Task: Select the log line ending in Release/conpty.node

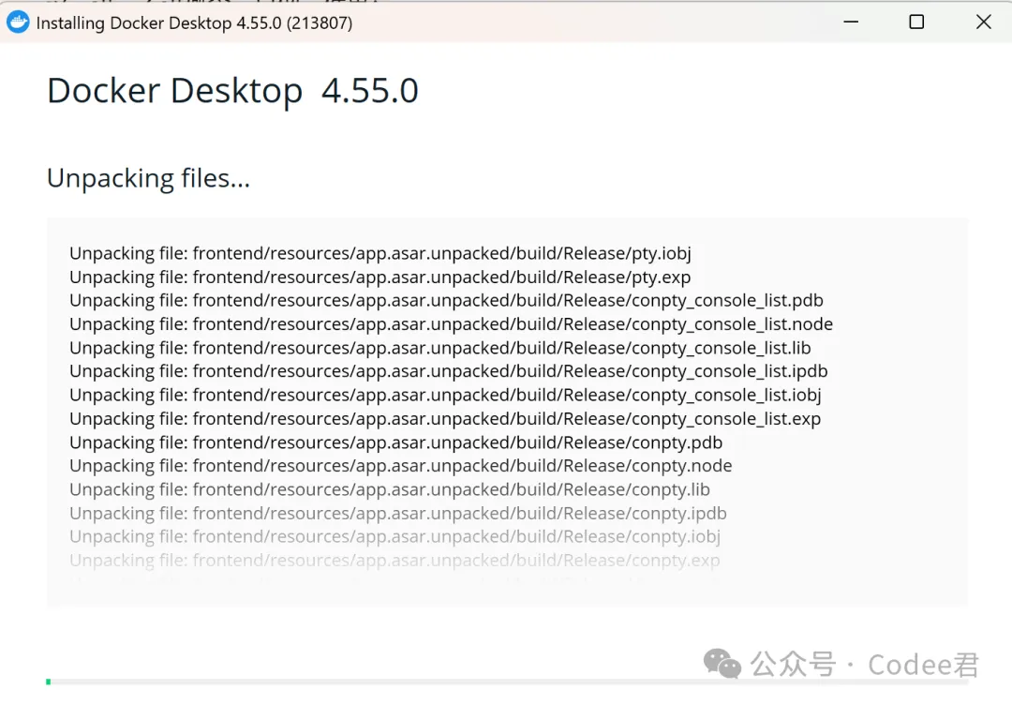Action: pyautogui.click(x=401, y=466)
